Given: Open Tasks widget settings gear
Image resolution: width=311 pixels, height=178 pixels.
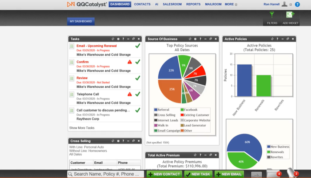Looking at the screenshot, I should point(118,39).
